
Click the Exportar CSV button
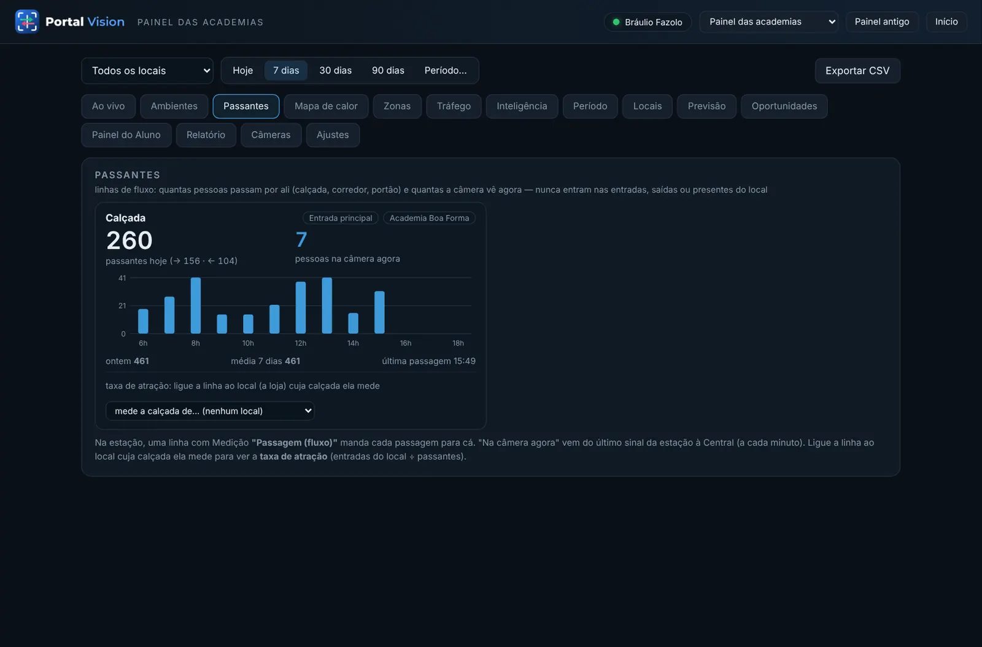[x=857, y=71]
